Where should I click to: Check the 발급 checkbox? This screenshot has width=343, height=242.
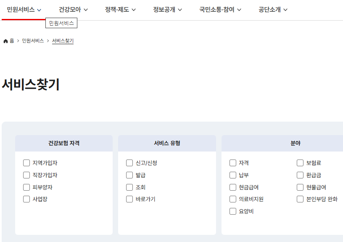tap(129, 175)
